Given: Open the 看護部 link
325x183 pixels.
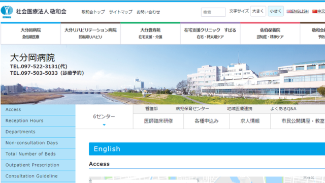Looking at the screenshot, I should (x=151, y=109).
